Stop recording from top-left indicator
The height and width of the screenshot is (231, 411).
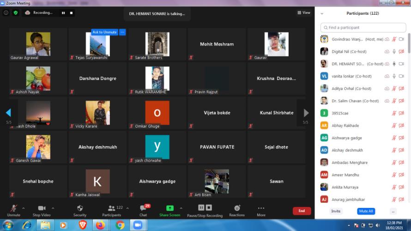click(71, 12)
